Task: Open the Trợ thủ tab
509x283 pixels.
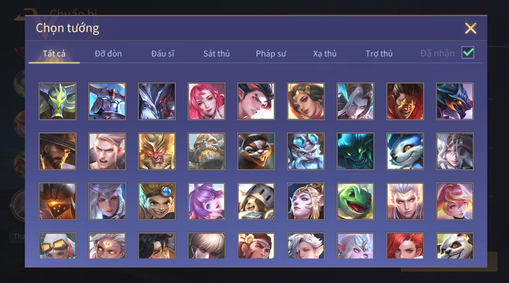Action: coord(379,54)
